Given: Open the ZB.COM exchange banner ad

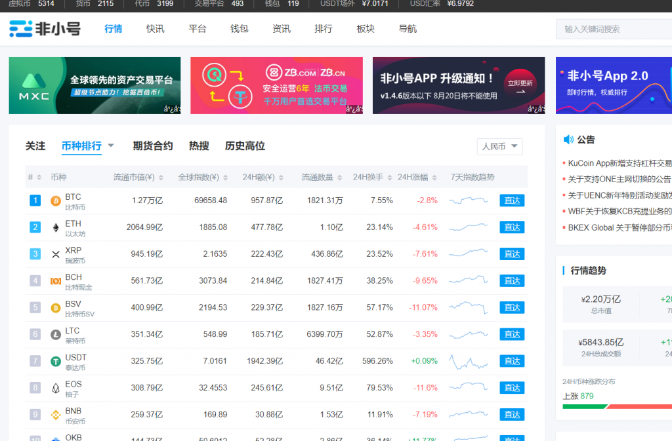Looking at the screenshot, I should 276,86.
